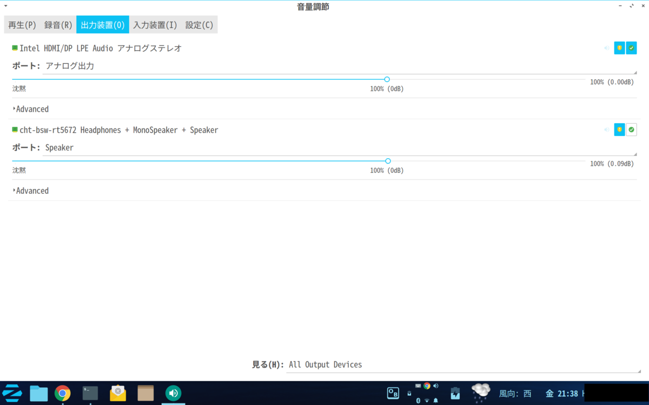
Task: Click the sound card icon beside cht-bsw-rt5672
Action: 15,130
